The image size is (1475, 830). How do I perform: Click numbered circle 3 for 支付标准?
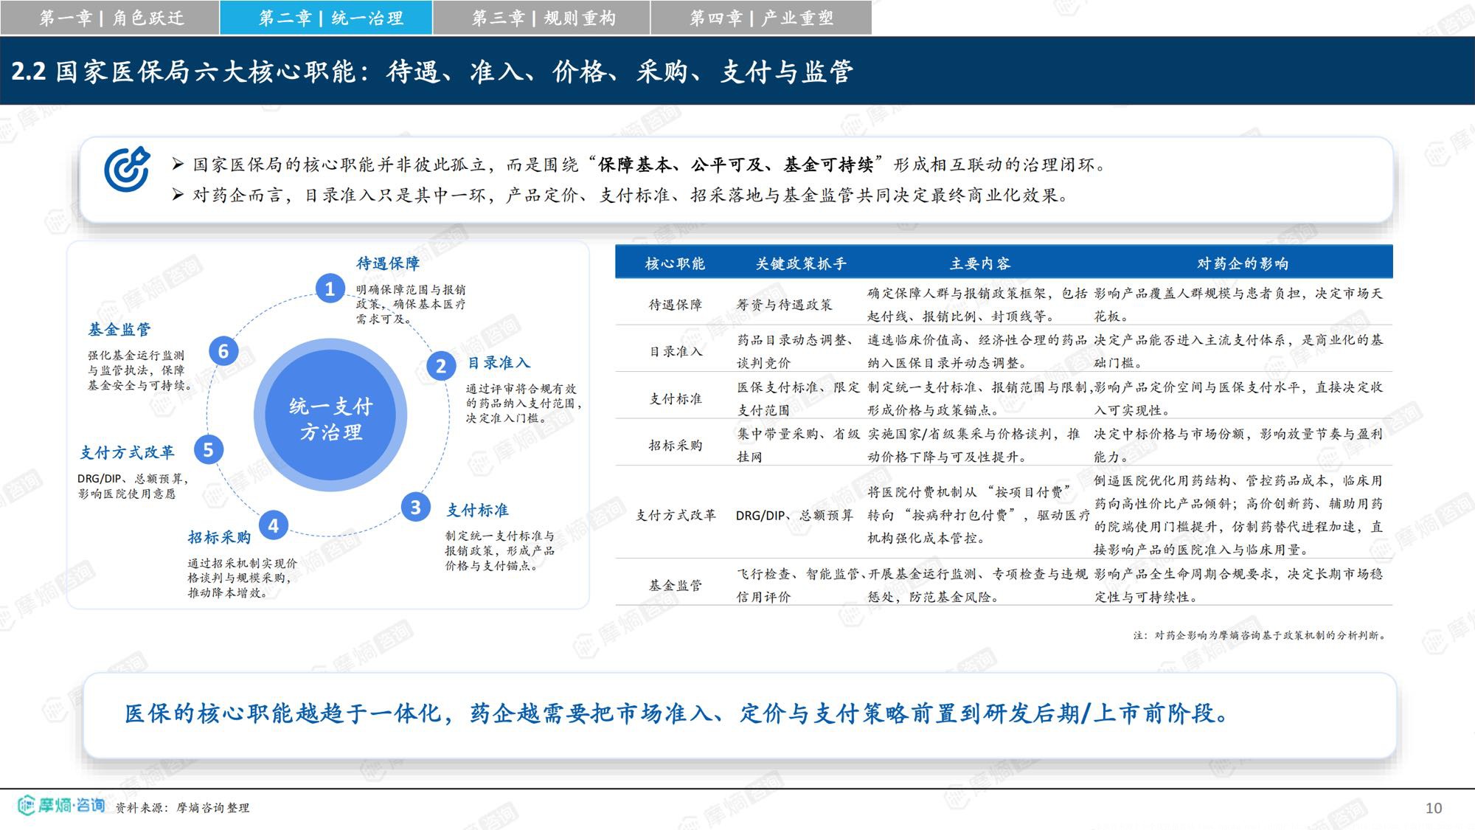(x=415, y=507)
